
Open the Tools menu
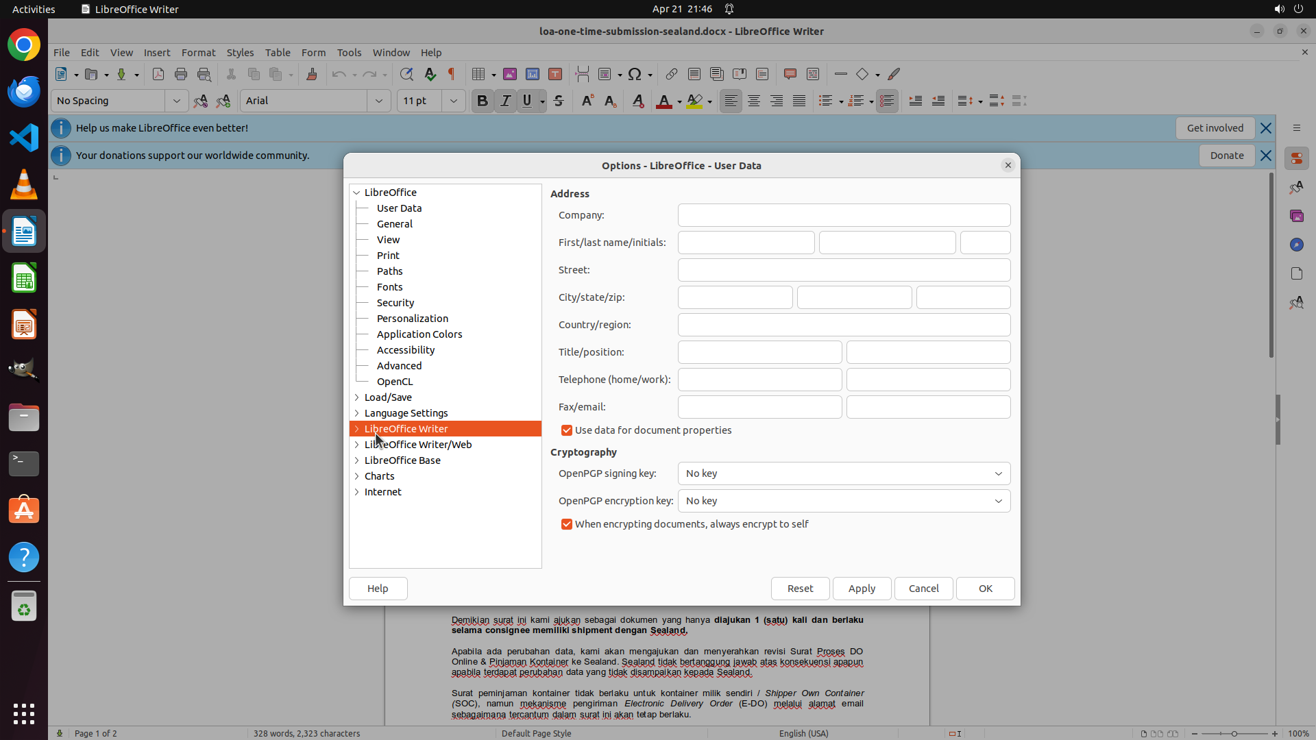coord(349,52)
